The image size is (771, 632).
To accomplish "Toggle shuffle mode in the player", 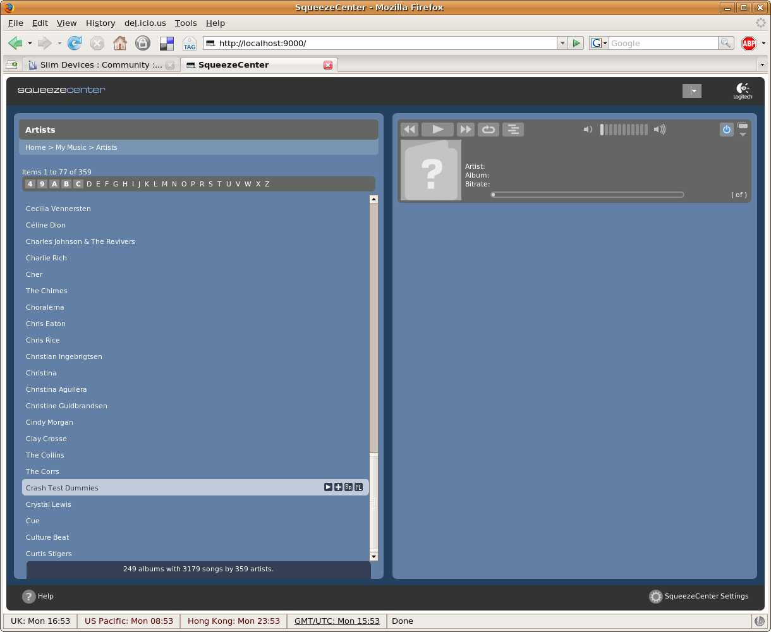I will 513,130.
